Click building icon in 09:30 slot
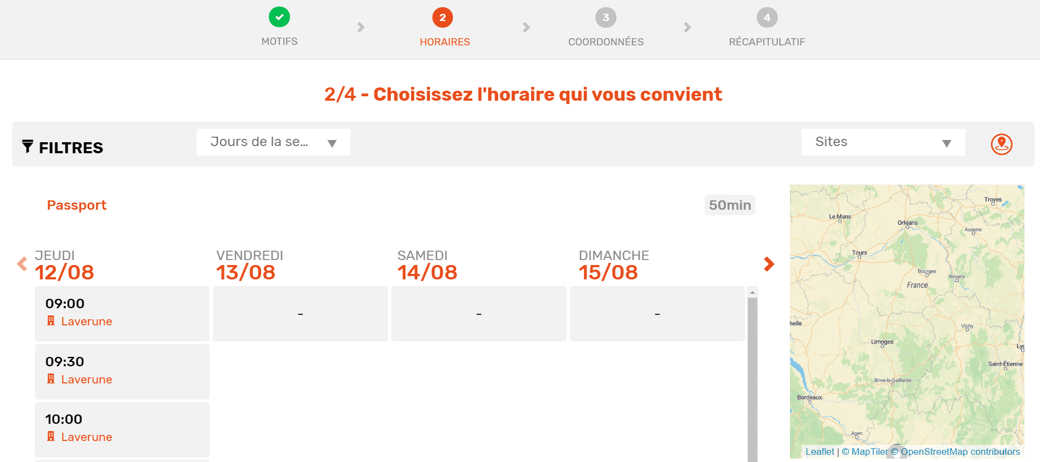This screenshot has height=462, width=1040. pyautogui.click(x=51, y=379)
